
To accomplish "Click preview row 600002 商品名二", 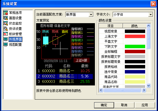I will pyautogui.click(x=64, y=76).
